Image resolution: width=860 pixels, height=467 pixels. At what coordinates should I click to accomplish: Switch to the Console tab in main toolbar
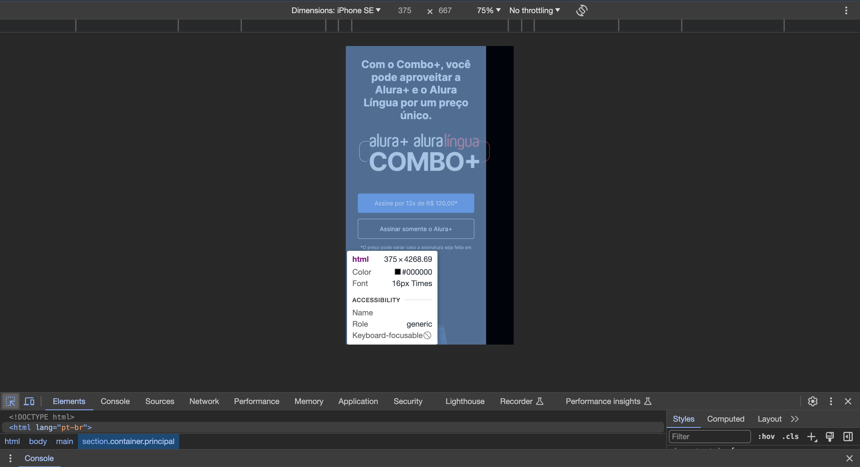115,401
